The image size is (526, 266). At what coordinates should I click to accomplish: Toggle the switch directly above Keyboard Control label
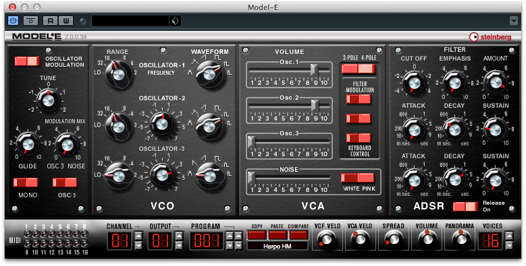coord(359,138)
